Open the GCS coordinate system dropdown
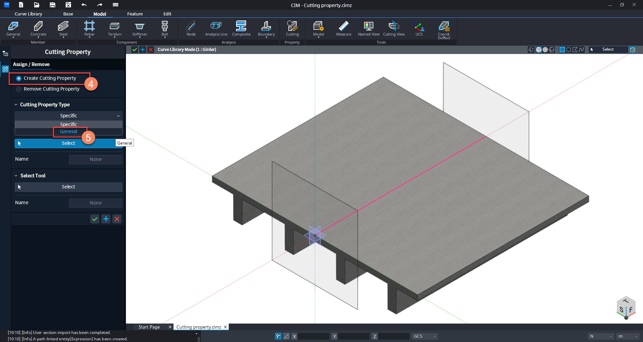This screenshot has width=643, height=342. (425, 336)
